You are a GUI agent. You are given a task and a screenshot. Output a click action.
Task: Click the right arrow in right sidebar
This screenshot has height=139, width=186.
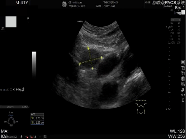click(184, 95)
